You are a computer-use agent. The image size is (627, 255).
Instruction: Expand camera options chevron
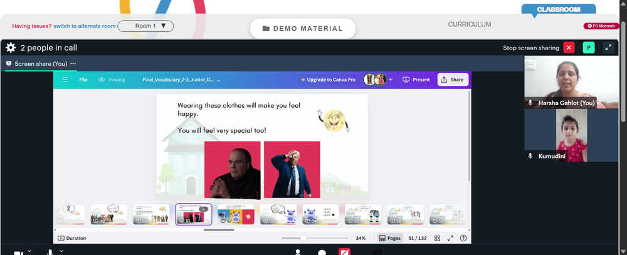click(x=29, y=251)
